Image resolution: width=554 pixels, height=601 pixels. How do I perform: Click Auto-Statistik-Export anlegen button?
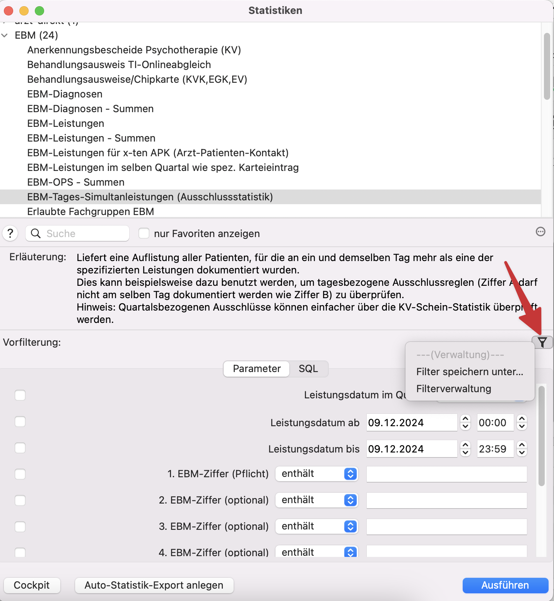pyautogui.click(x=154, y=585)
